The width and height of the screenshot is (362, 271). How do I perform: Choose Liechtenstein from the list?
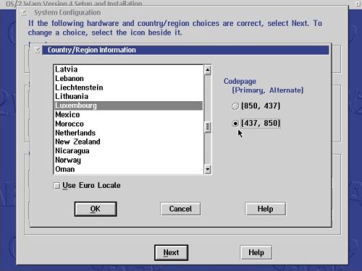129,87
